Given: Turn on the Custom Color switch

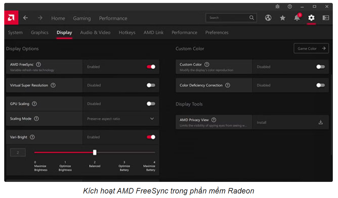Looking at the screenshot, I should (x=320, y=67).
